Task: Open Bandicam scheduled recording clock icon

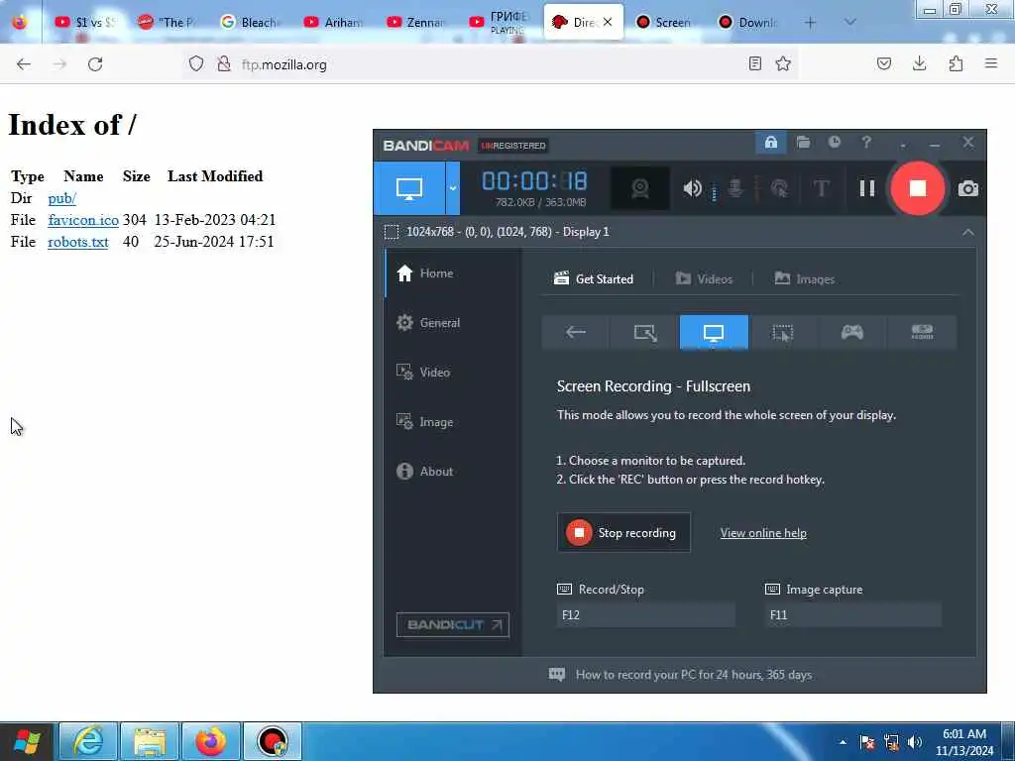Action: 834,142
